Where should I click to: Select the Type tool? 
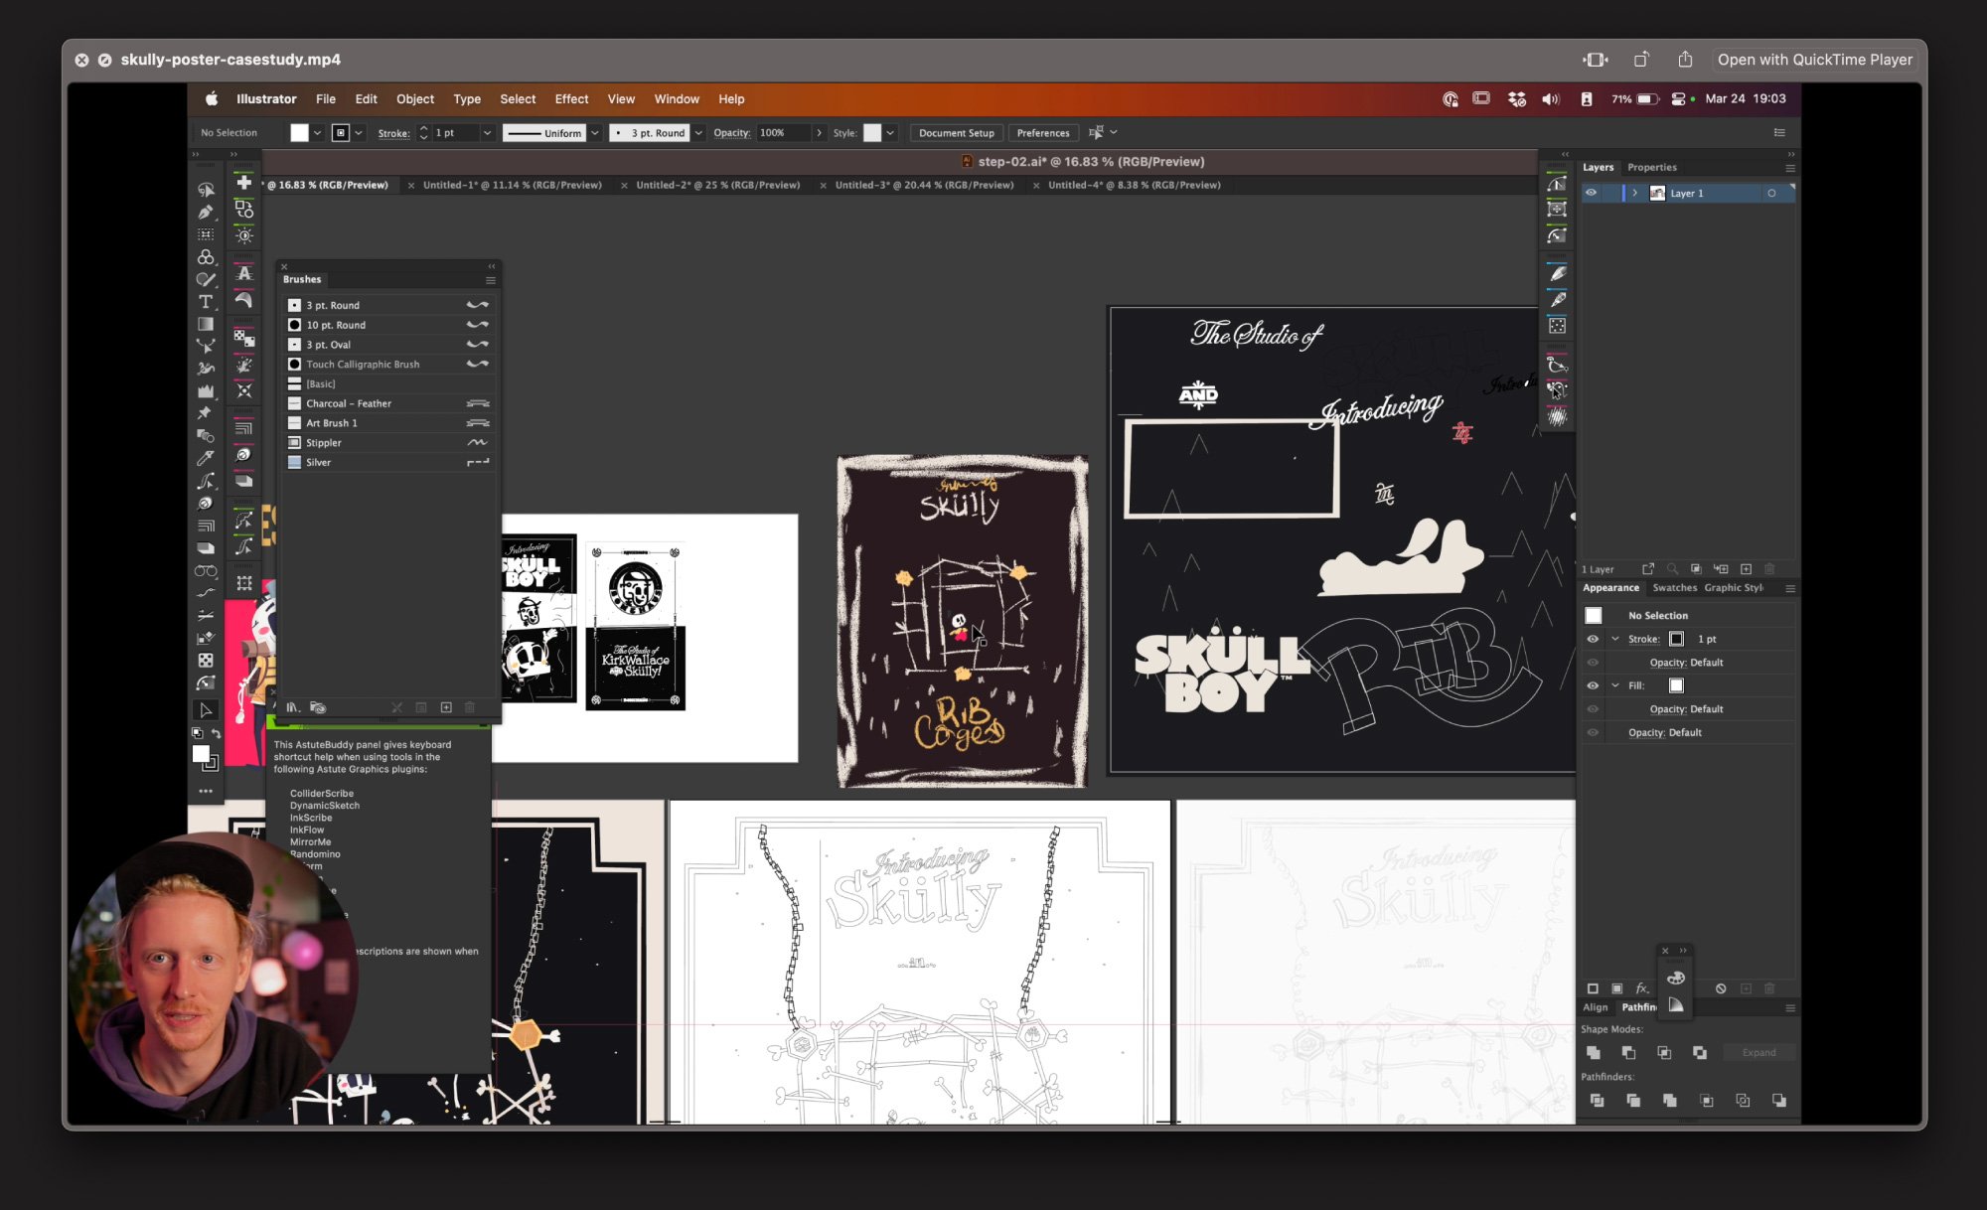206,302
